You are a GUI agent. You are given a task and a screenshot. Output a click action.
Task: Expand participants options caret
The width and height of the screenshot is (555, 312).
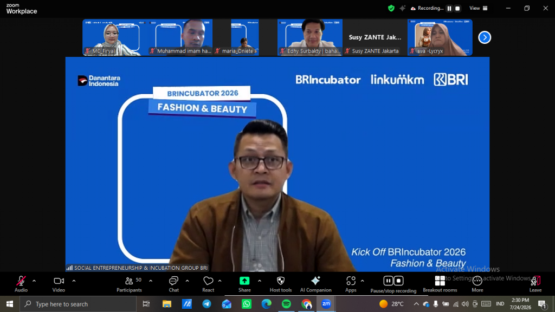(151, 281)
